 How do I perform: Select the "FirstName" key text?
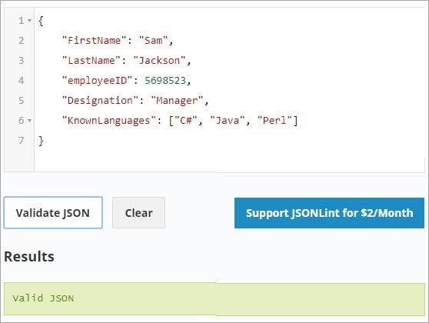(95, 41)
